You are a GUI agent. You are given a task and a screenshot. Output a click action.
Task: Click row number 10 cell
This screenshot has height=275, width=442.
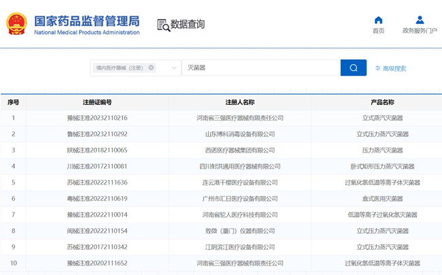click(x=13, y=263)
